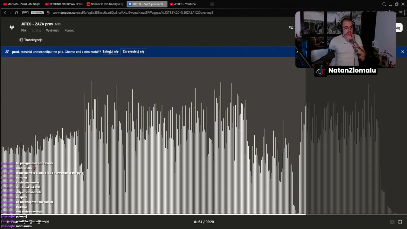Dismiss the blue sign-in banner

403,52
